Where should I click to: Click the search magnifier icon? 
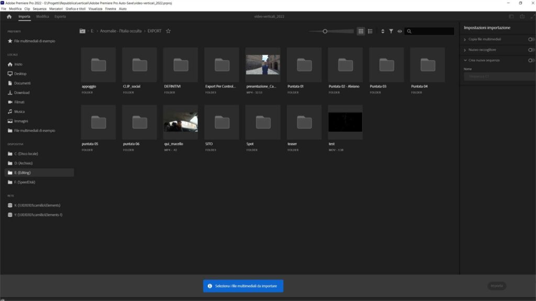(x=409, y=31)
